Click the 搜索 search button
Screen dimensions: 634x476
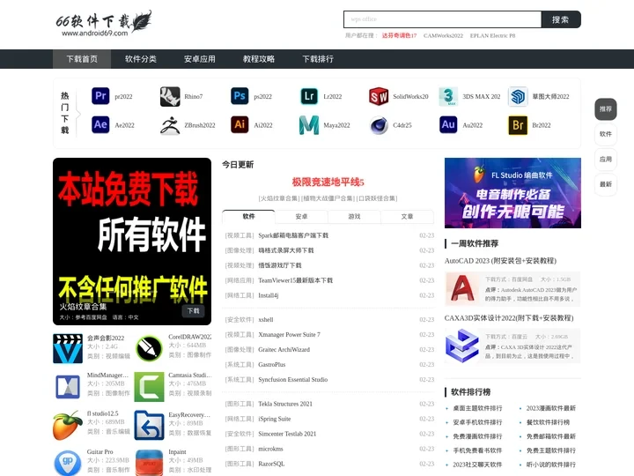[x=561, y=19]
